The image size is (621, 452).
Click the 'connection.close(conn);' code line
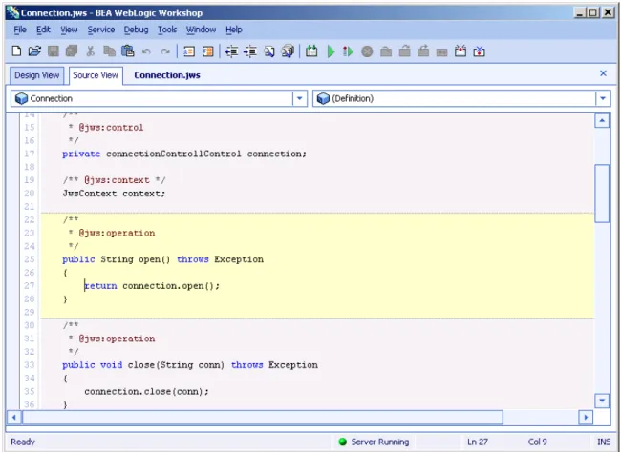tap(146, 392)
